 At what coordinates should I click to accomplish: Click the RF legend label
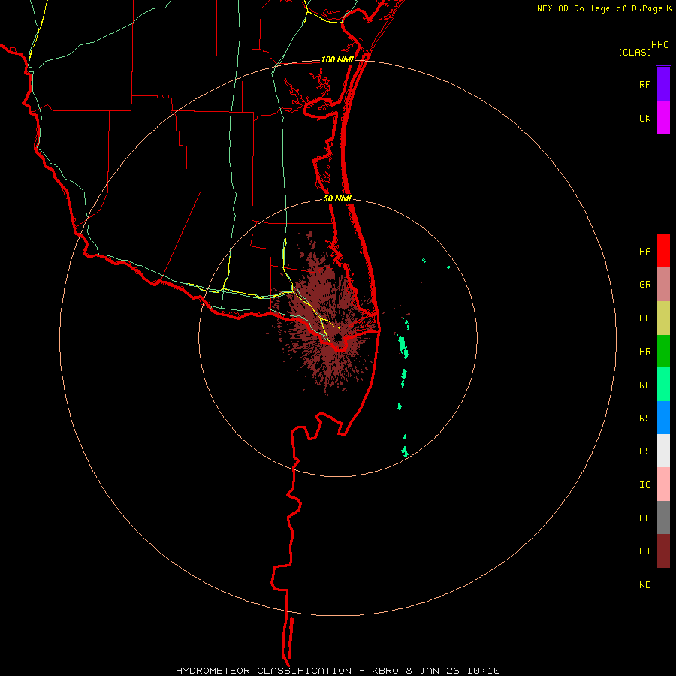645,84
